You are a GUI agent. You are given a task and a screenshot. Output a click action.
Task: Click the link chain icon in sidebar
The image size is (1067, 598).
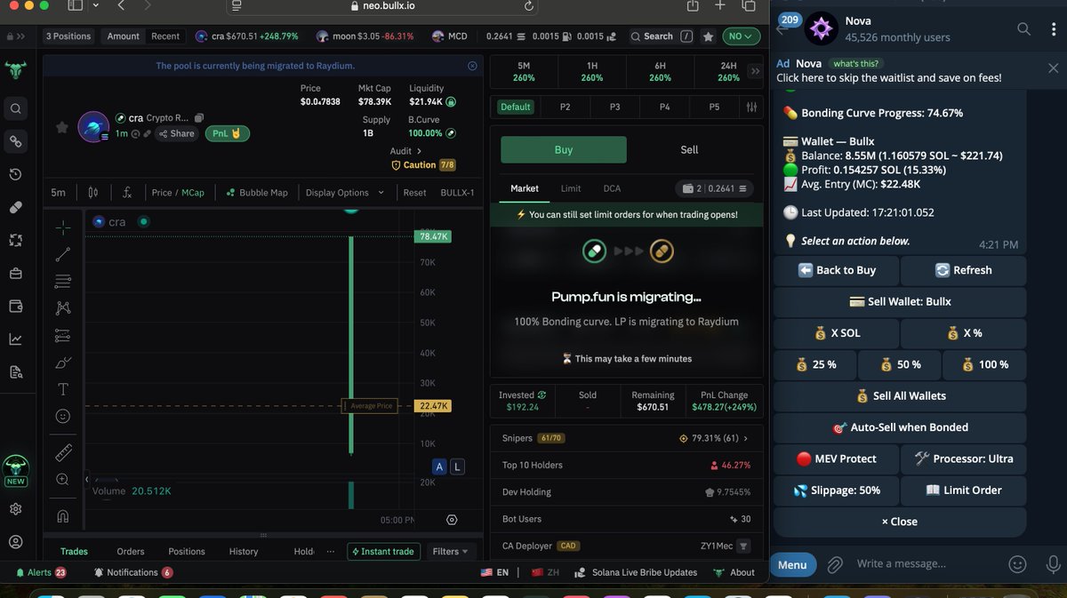[16, 142]
